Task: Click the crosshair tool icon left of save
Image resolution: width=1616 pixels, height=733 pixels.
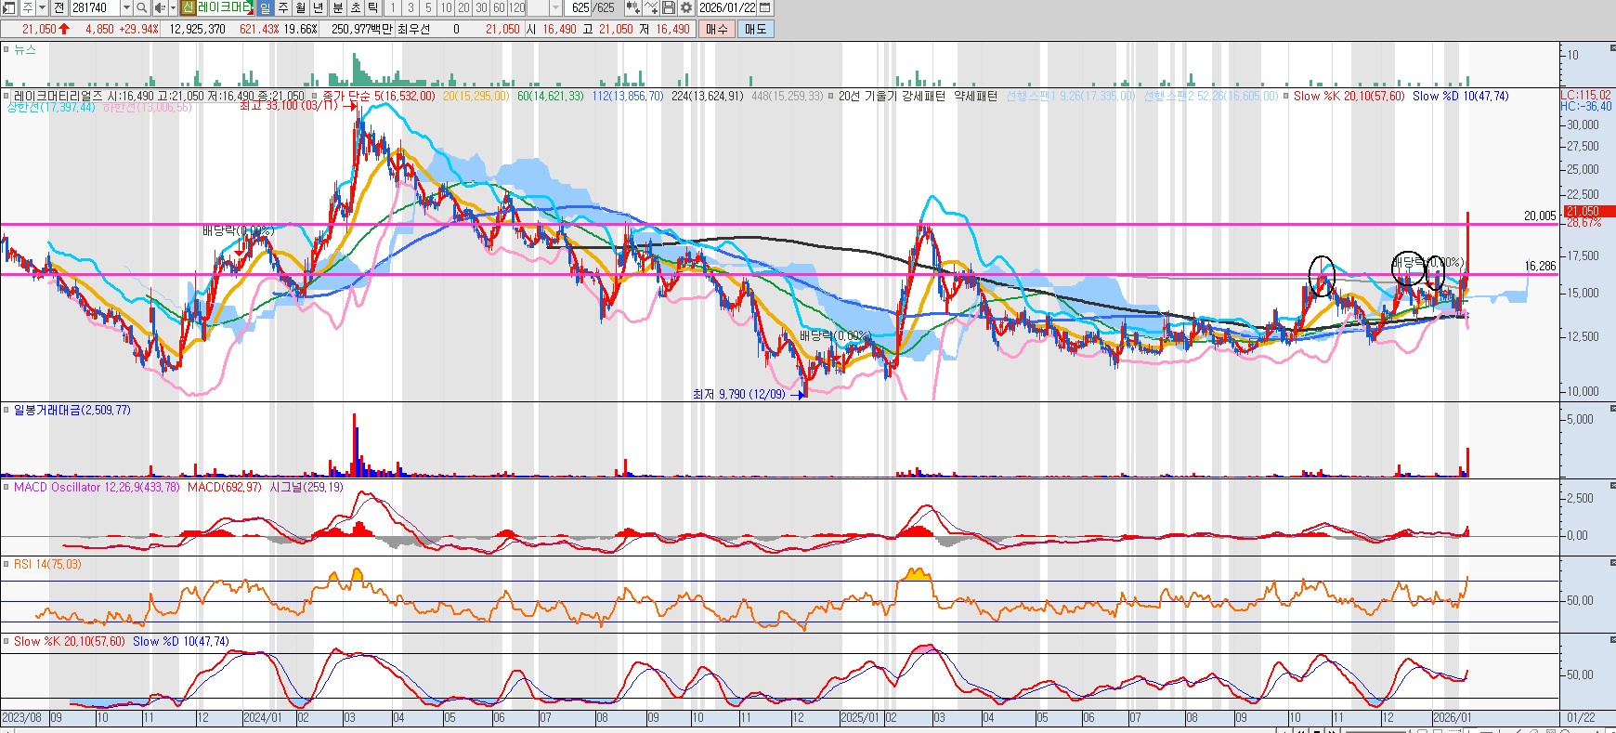Action: point(652,7)
